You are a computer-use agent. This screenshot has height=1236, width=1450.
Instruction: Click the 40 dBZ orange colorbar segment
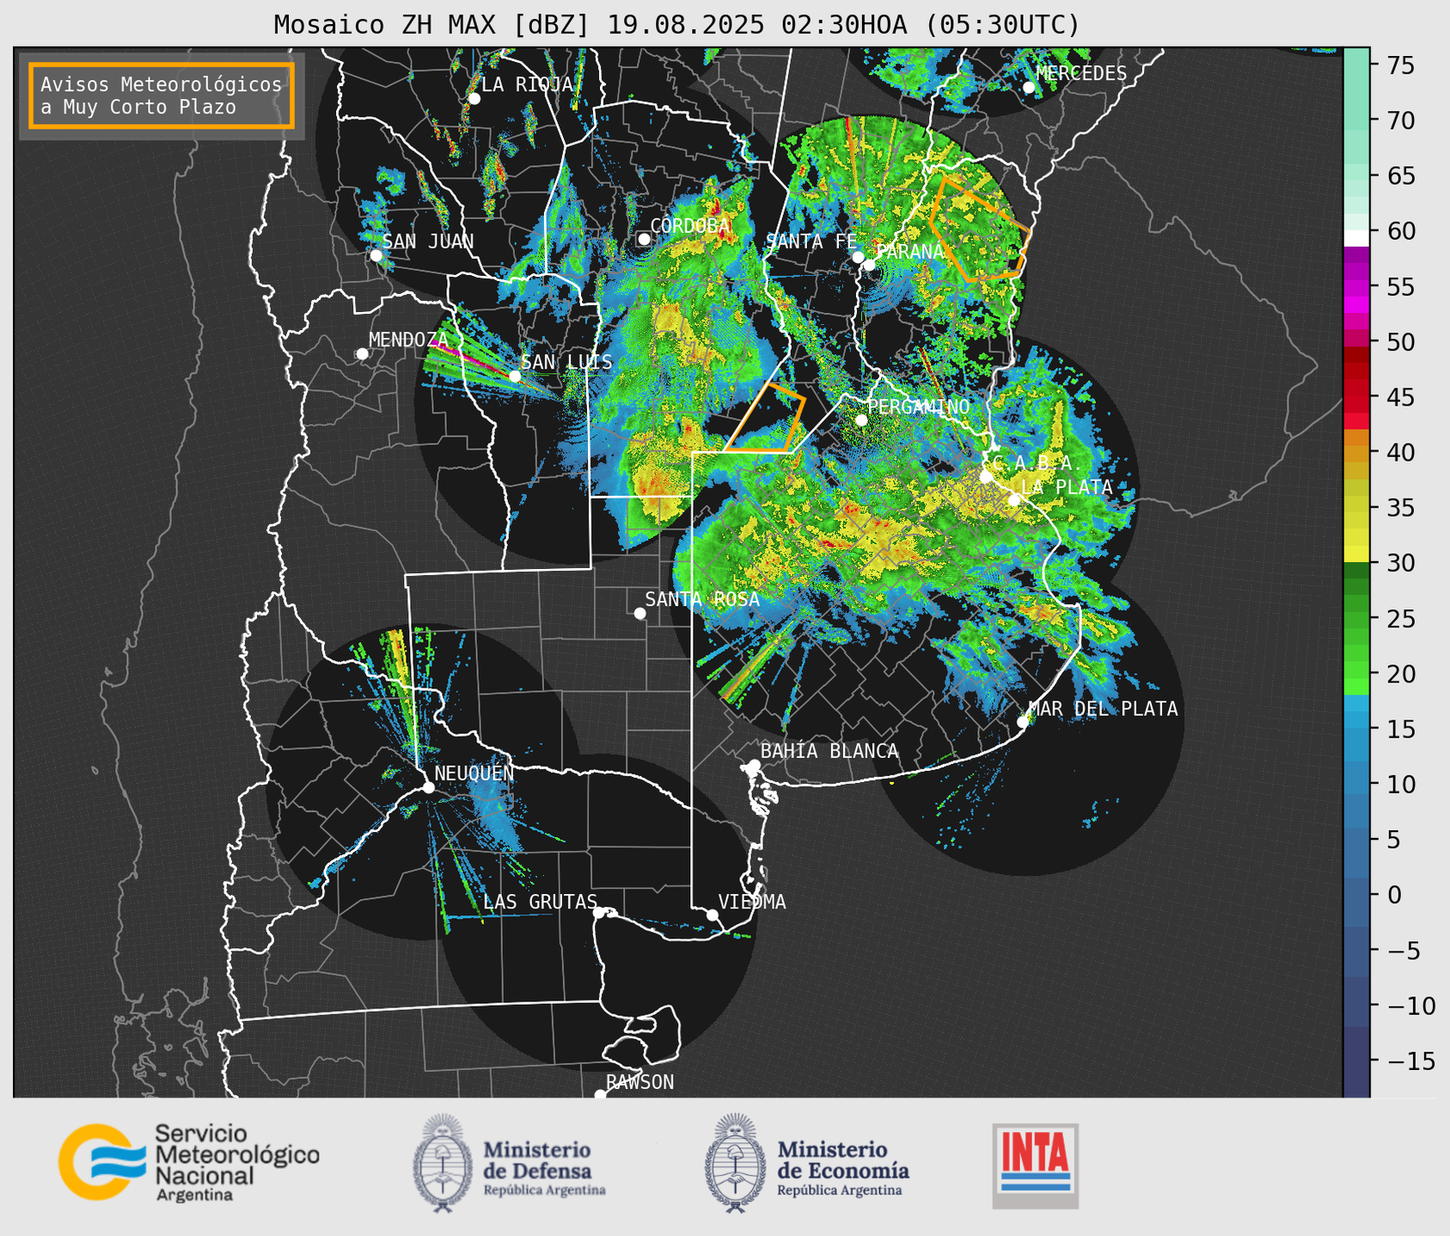click(x=1356, y=452)
